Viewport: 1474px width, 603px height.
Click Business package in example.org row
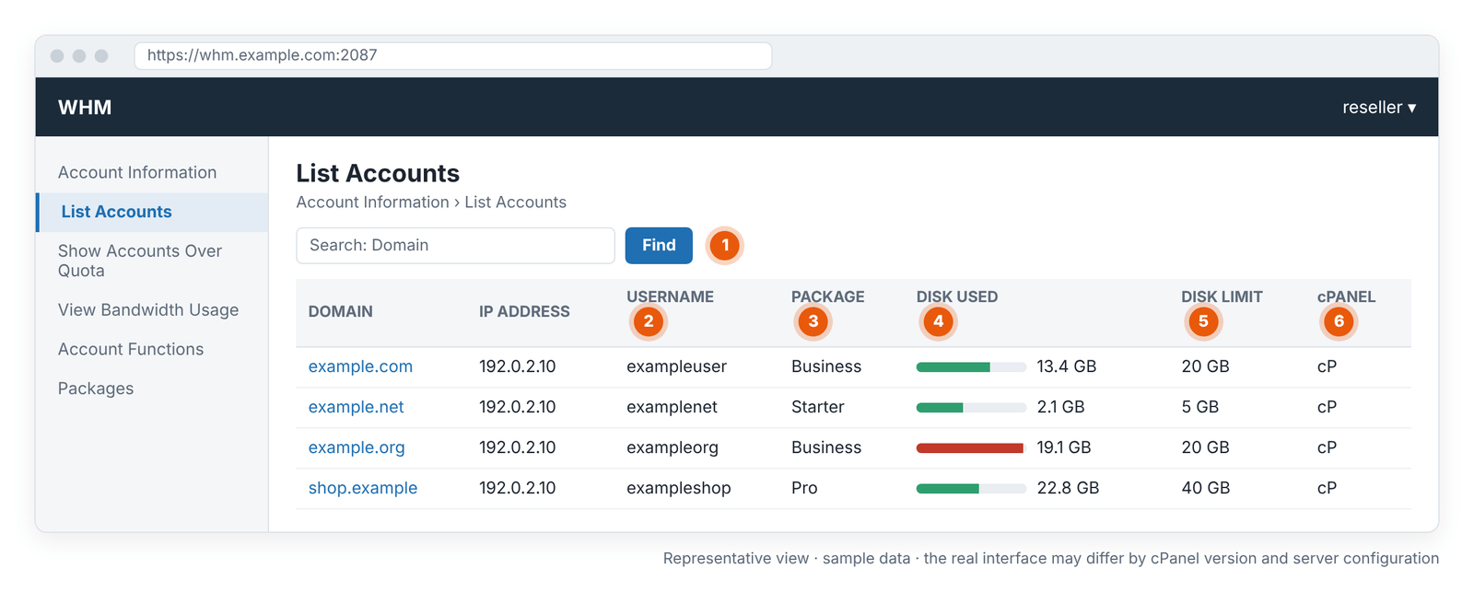point(826,447)
